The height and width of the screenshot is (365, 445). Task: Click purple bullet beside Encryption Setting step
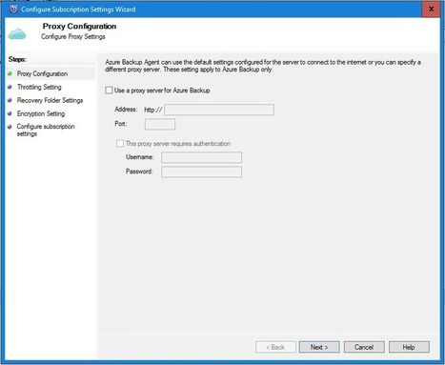[10, 113]
